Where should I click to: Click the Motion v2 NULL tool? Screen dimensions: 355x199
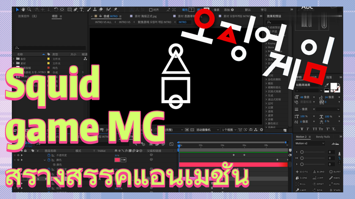point(301,184)
